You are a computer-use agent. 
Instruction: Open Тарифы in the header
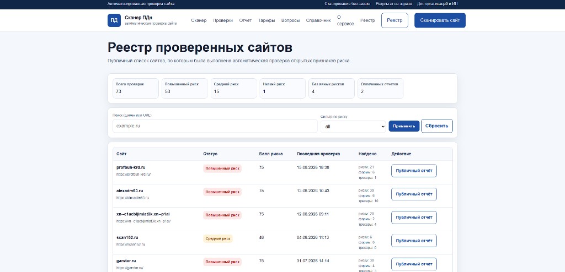click(266, 20)
